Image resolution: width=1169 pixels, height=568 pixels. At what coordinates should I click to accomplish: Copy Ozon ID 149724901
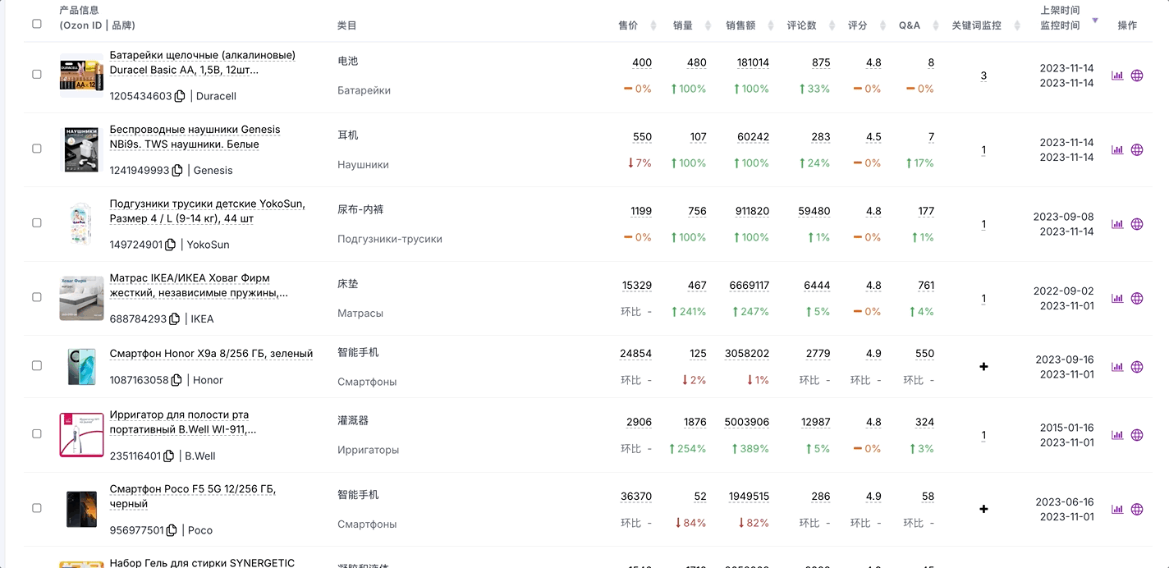pyautogui.click(x=171, y=245)
